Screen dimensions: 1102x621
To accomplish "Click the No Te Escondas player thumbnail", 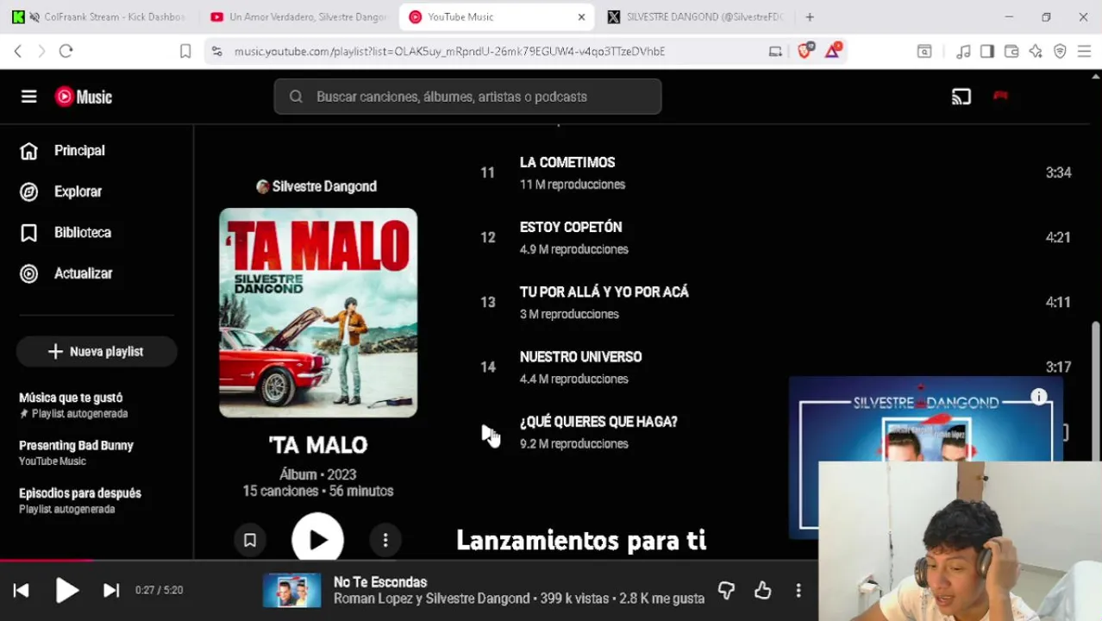I will pyautogui.click(x=292, y=591).
